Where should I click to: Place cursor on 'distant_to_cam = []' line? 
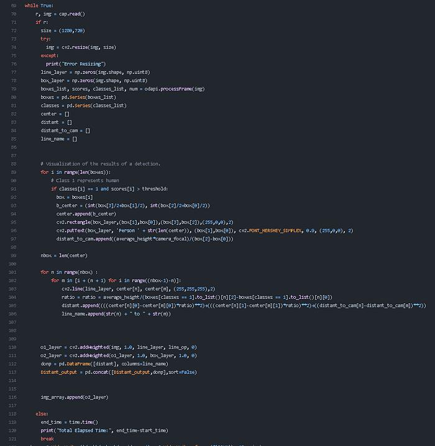(x=65, y=130)
